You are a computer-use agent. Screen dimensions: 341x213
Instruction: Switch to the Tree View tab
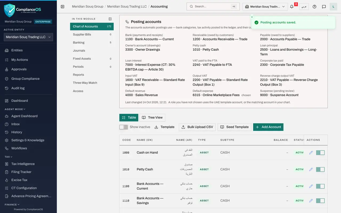point(152,117)
